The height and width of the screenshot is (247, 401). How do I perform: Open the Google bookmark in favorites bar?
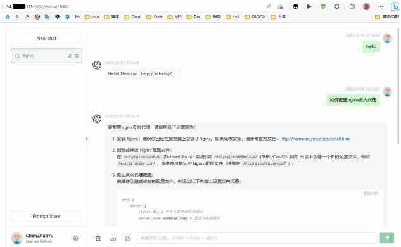27,17
